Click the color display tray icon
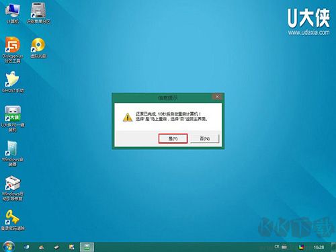This screenshot has width=336, height=252. [302, 247]
